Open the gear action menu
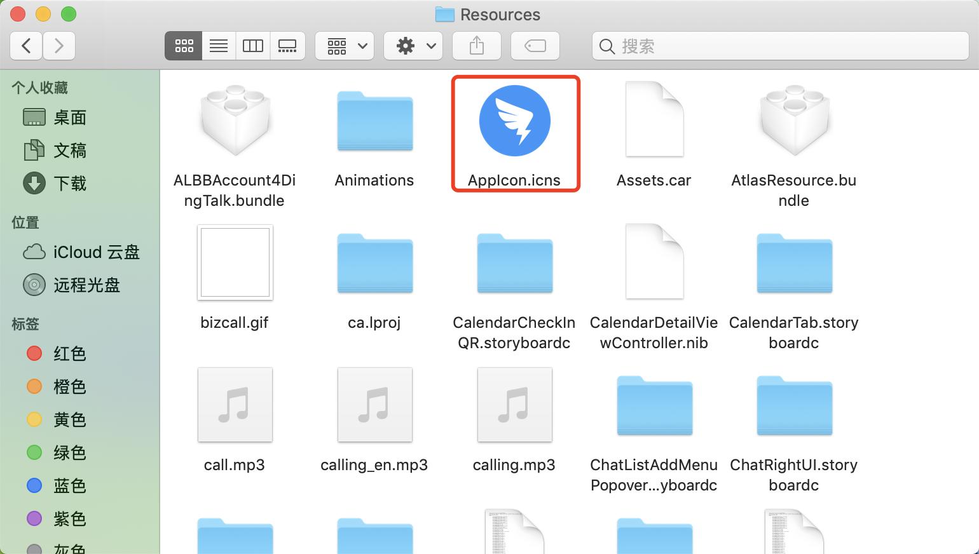This screenshot has width=979, height=554. [x=413, y=46]
